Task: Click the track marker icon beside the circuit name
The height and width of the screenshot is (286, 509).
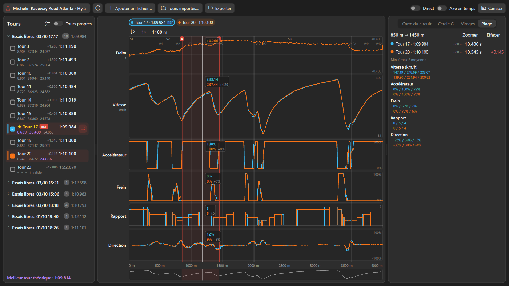Action: 8,8
